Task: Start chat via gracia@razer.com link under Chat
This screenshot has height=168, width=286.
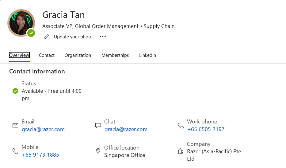Action: [x=126, y=129]
